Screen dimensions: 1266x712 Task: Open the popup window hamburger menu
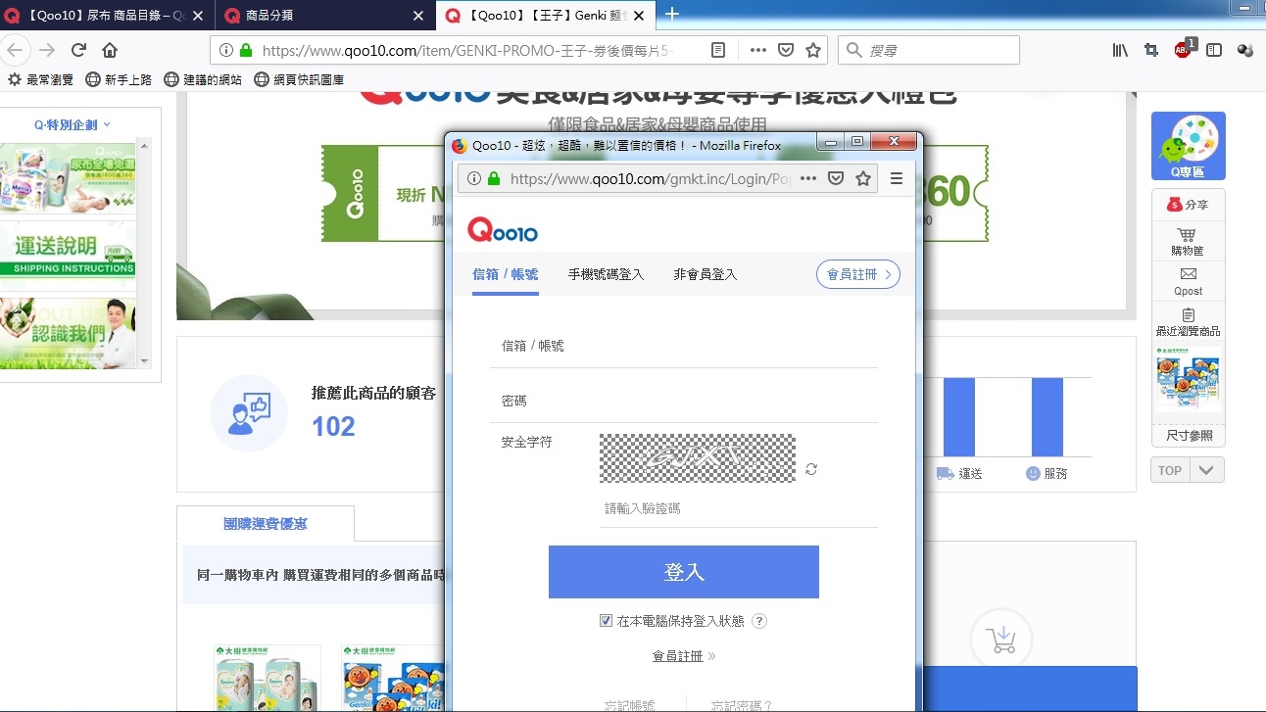897,178
